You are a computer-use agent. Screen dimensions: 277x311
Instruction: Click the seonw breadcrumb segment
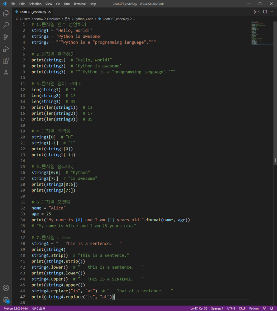(38, 19)
